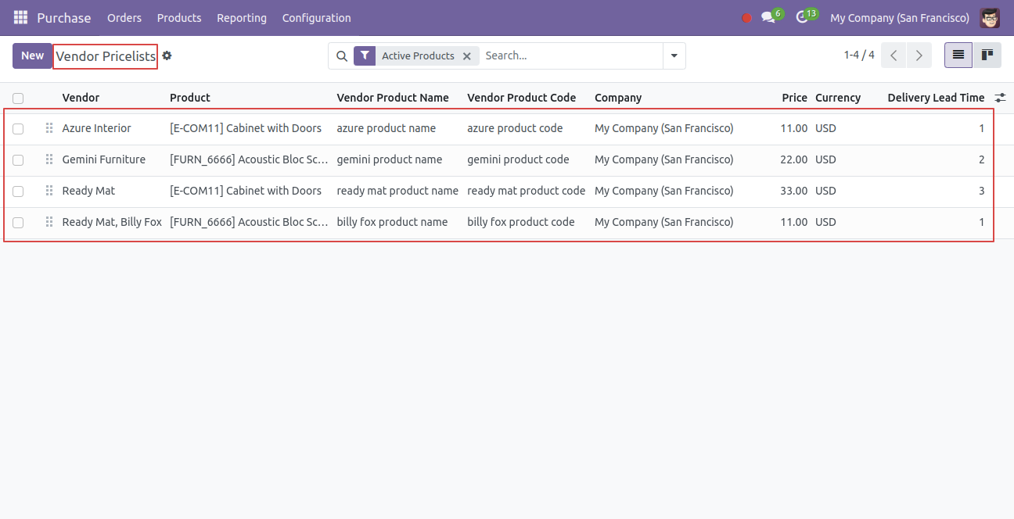This screenshot has height=519, width=1014.
Task: Sort by Currency column header
Action: pyautogui.click(x=838, y=98)
